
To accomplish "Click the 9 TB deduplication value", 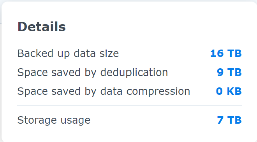I will [x=229, y=72].
